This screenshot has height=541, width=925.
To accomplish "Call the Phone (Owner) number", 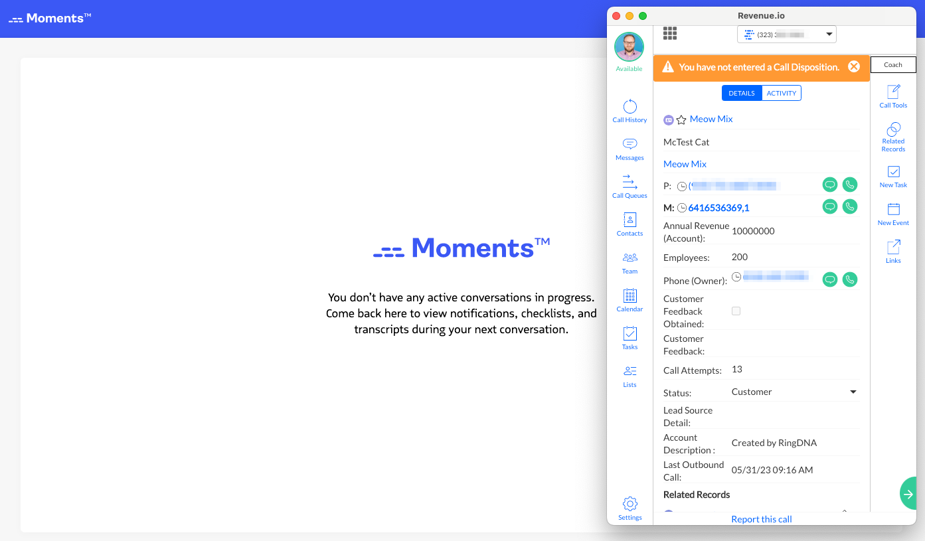I will pyautogui.click(x=849, y=279).
